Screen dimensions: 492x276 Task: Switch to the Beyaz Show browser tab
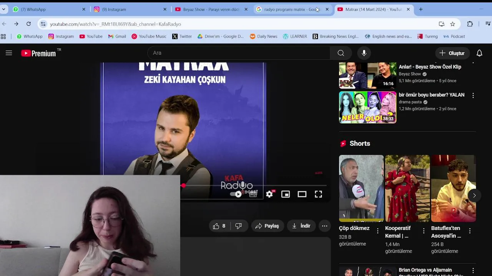click(x=211, y=9)
